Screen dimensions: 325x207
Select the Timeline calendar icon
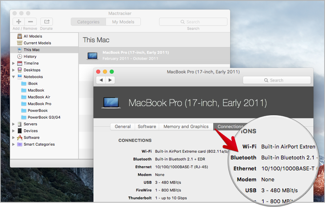tap(20, 63)
